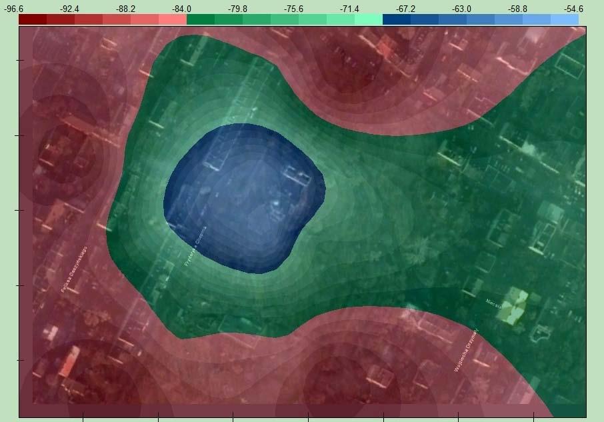This screenshot has height=422, width=604.
Task: Select the -67.2 legend value
Action: point(405,9)
